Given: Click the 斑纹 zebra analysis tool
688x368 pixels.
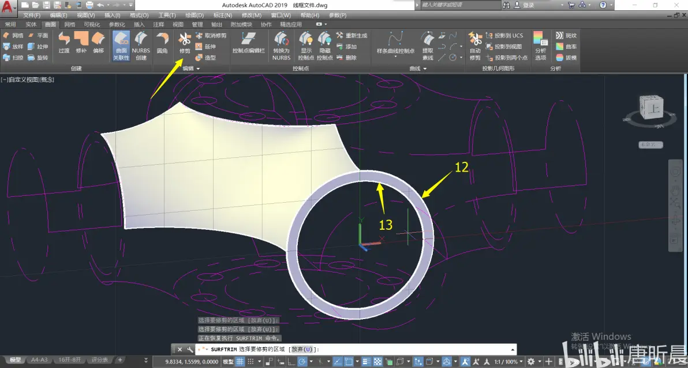Looking at the screenshot, I should 566,36.
